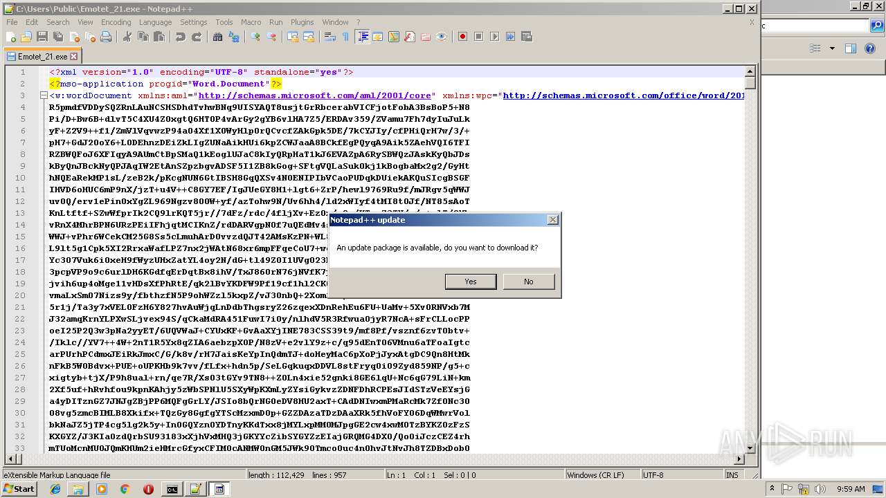Open the Encoding menu
The width and height of the screenshot is (886, 498).
tap(116, 22)
